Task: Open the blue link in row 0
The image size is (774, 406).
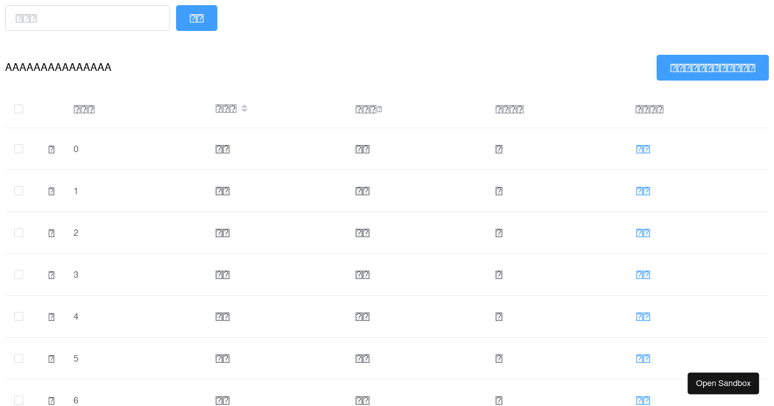Action: pos(642,149)
